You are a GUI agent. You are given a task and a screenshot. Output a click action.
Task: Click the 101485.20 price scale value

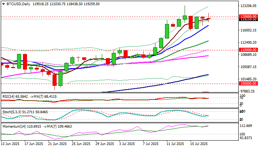pos(248,79)
